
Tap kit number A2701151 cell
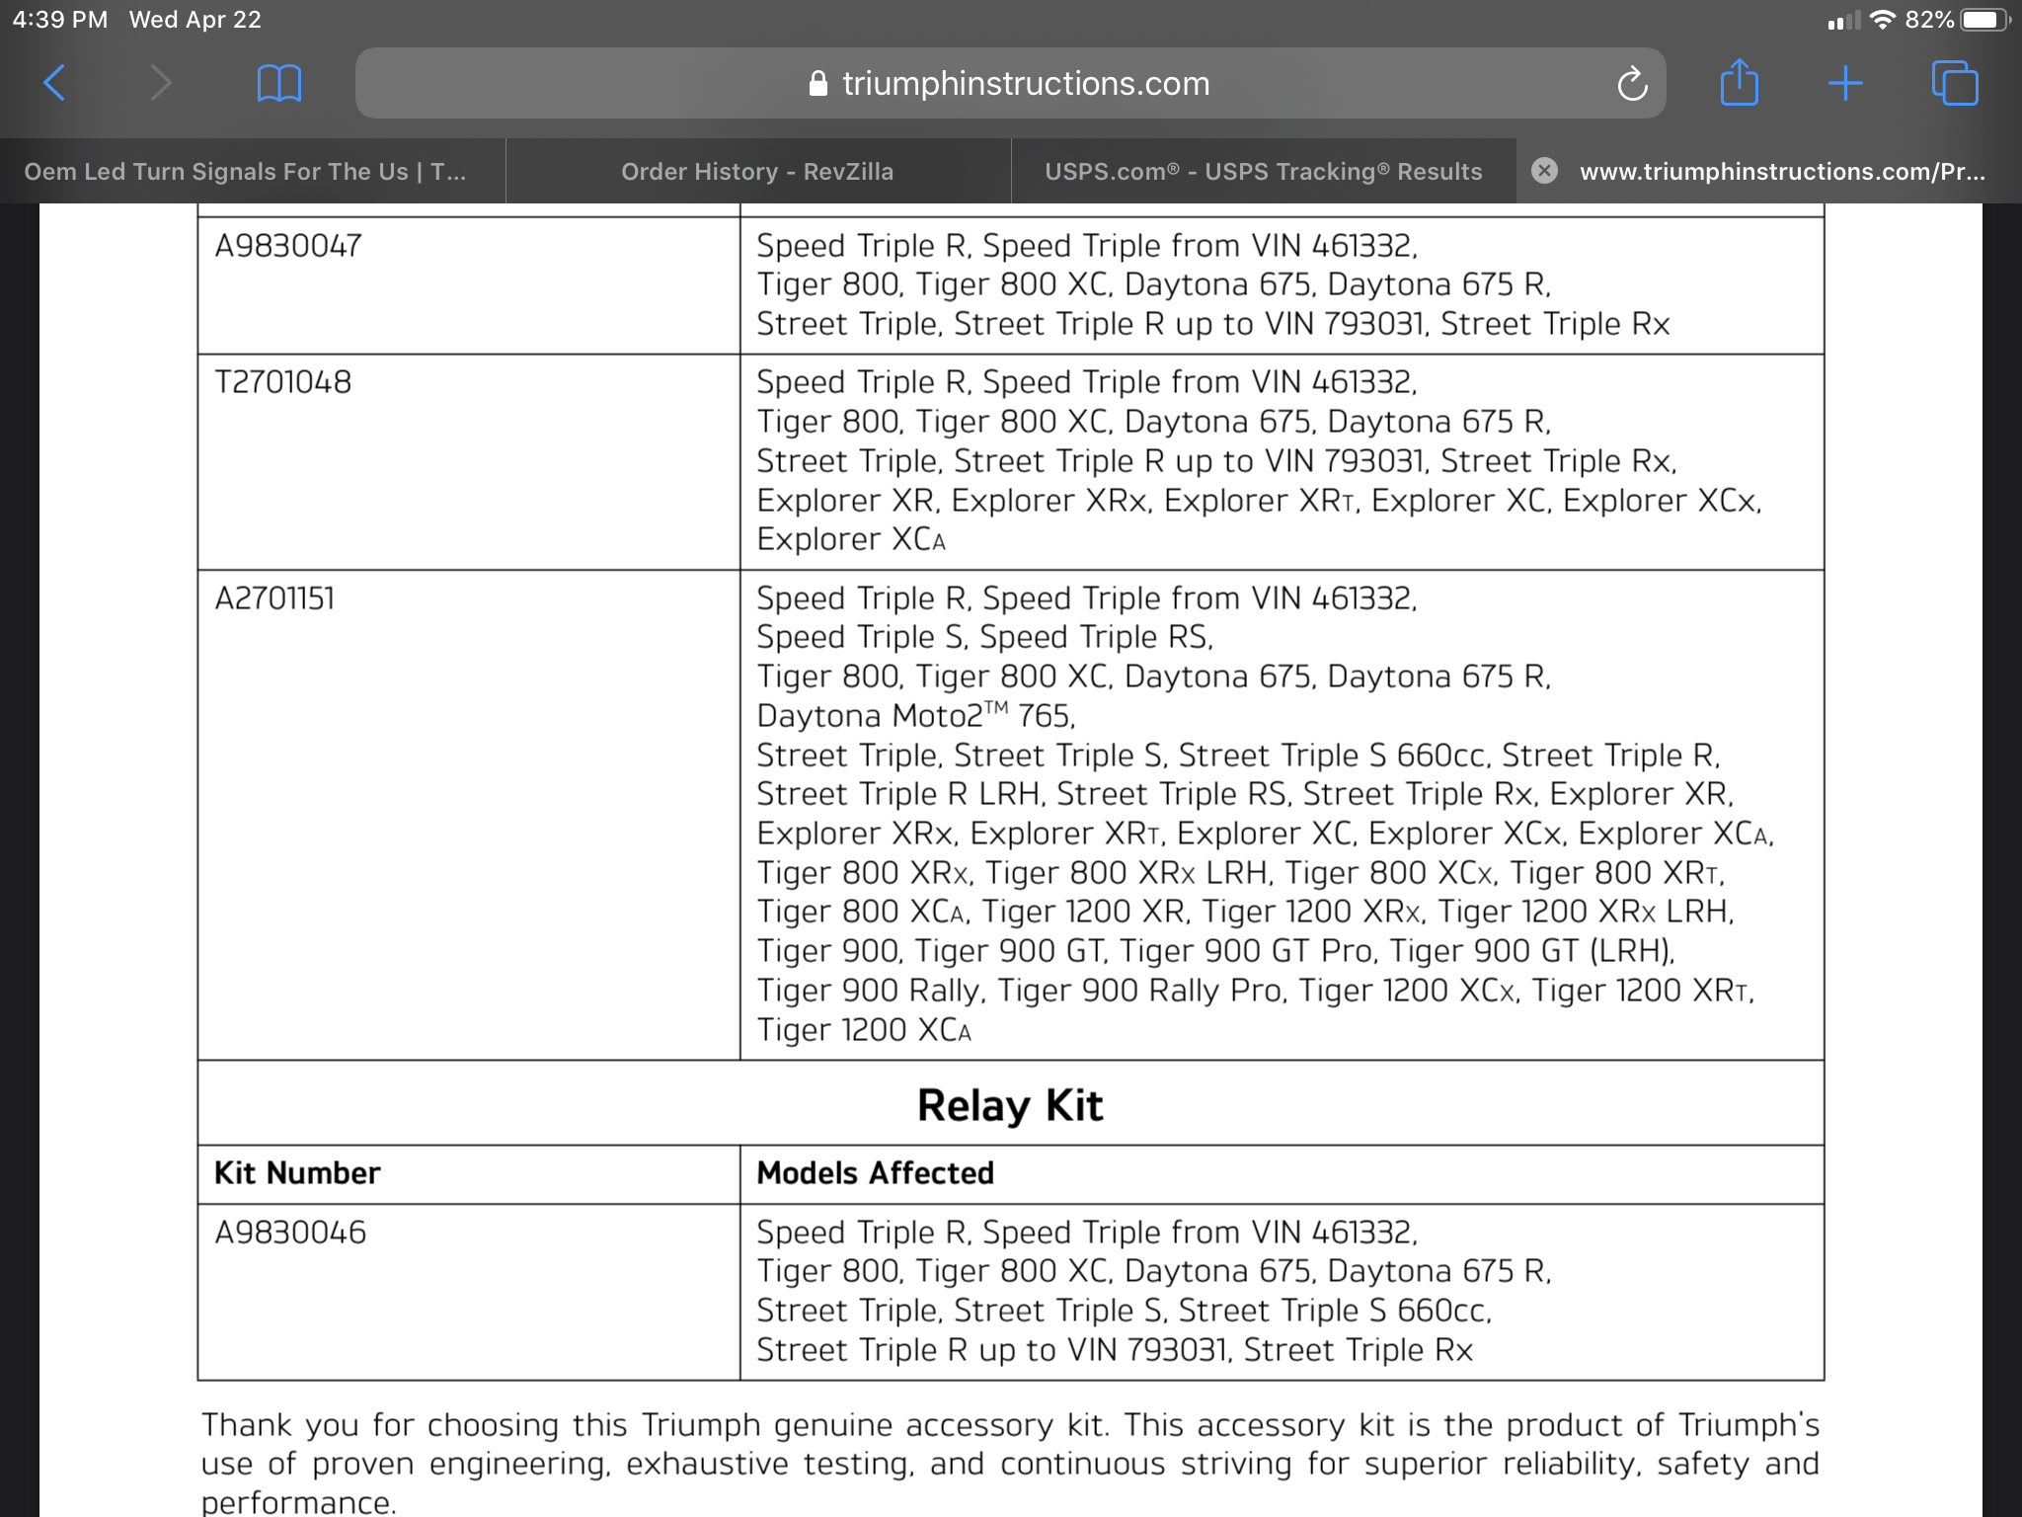tap(274, 599)
